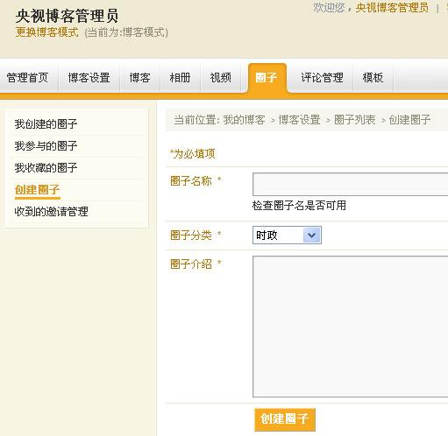Open 我创建的圈子 in the sidebar
This screenshot has width=448, height=436.
click(46, 124)
